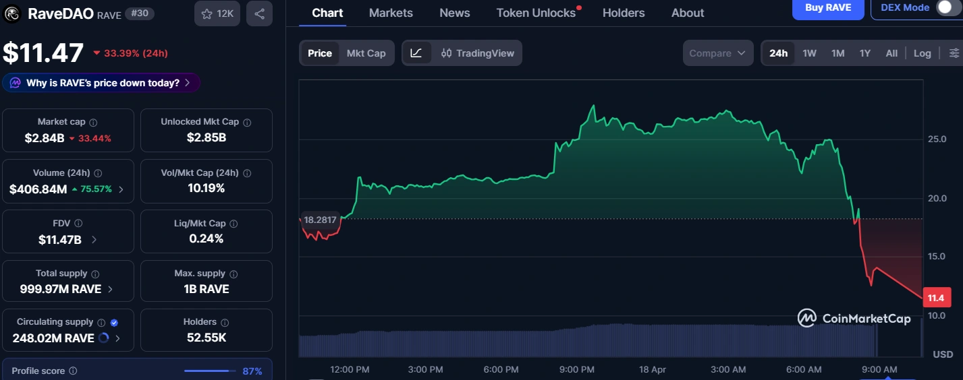
Task: Click the volume bars below chart
Action: point(587,340)
